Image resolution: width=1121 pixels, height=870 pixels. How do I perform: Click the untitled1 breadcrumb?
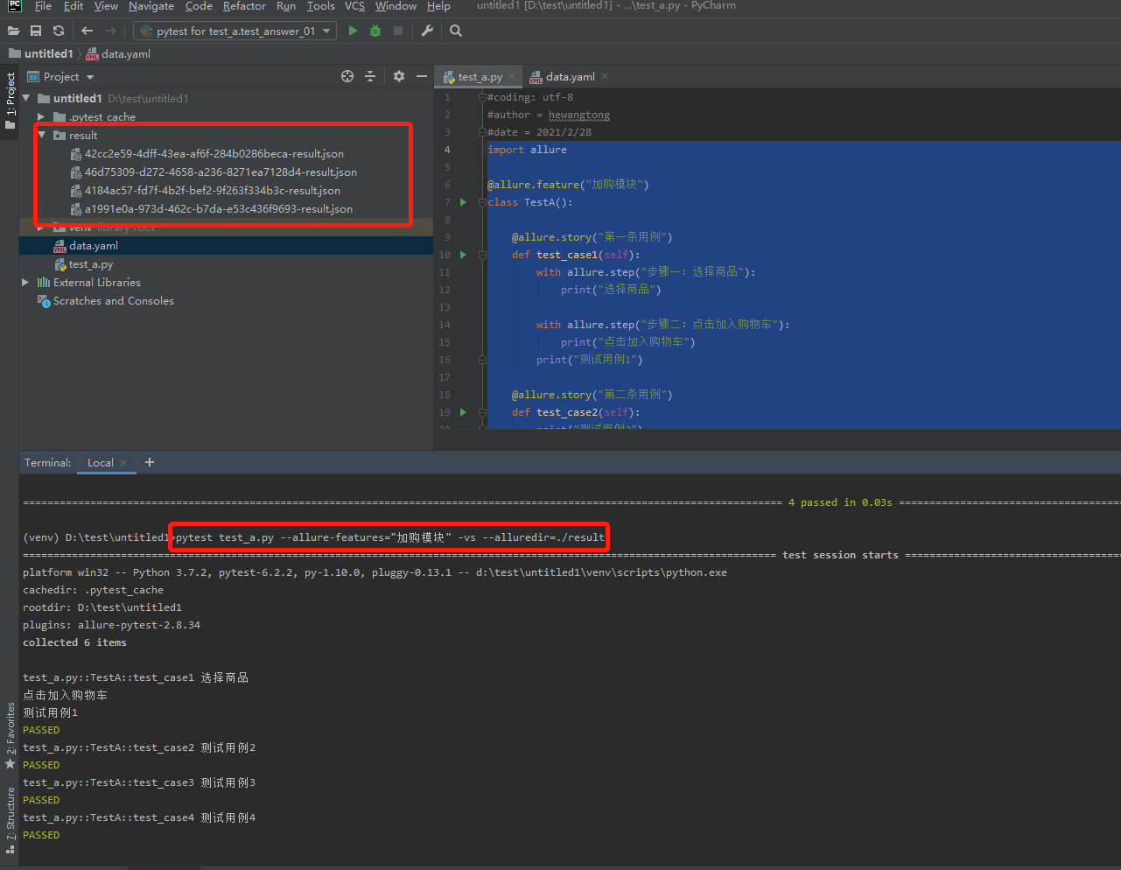41,53
